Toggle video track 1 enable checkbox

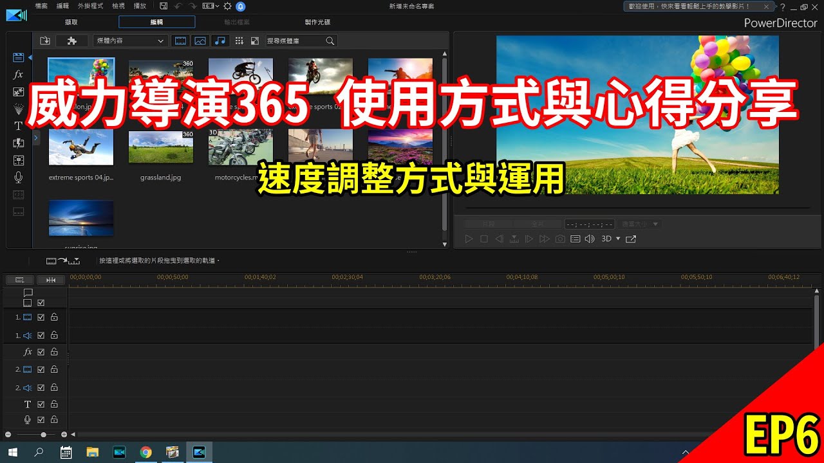point(41,317)
